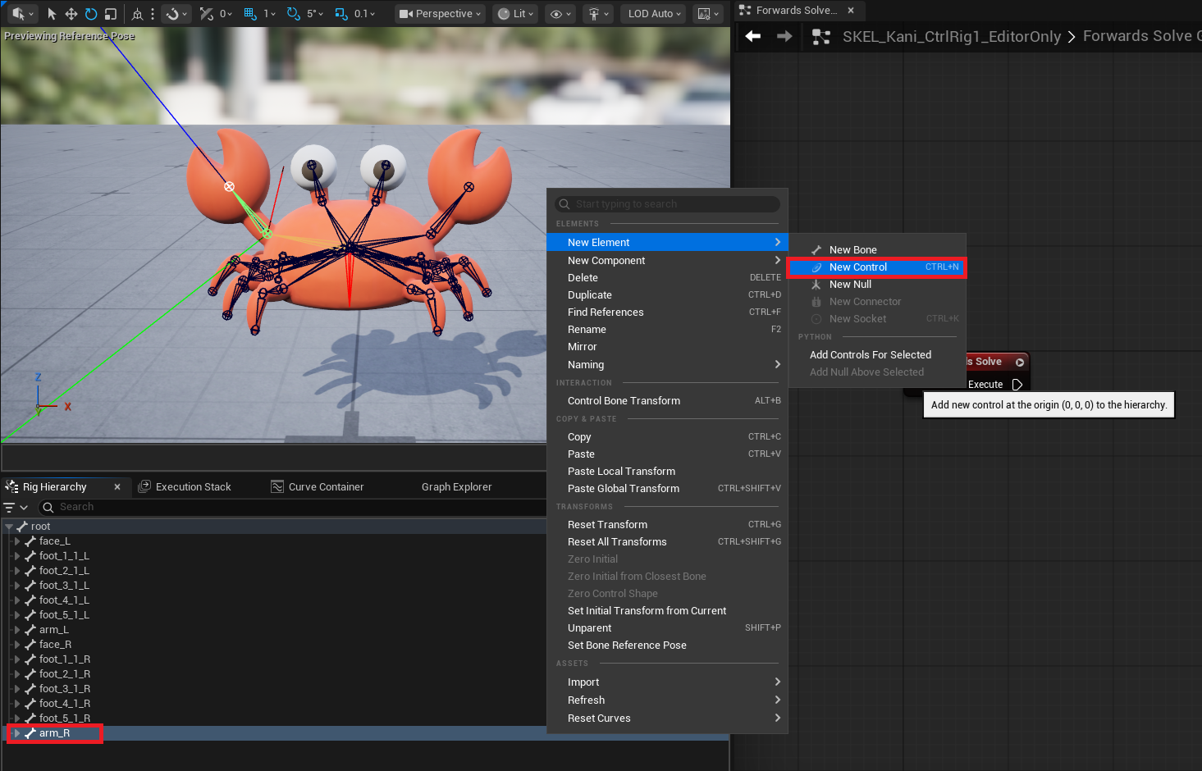Viewport: 1202px width, 771px height.
Task: Click the graph breadcrumb hierarchy icon
Action: (821, 37)
